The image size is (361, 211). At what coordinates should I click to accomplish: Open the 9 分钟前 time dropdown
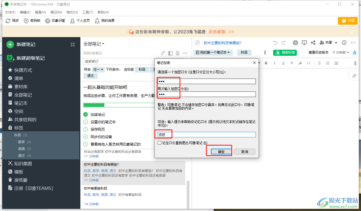point(341,52)
